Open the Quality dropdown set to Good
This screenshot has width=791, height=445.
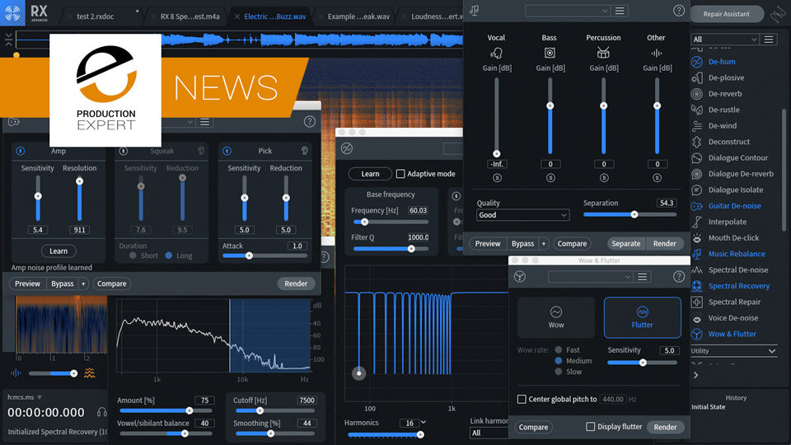pos(522,215)
